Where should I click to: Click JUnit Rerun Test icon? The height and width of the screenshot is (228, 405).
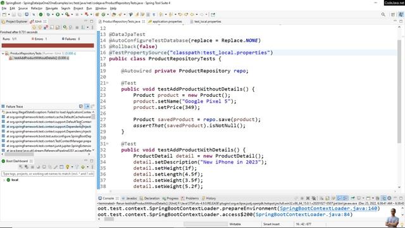pyautogui.click(x=65, y=27)
